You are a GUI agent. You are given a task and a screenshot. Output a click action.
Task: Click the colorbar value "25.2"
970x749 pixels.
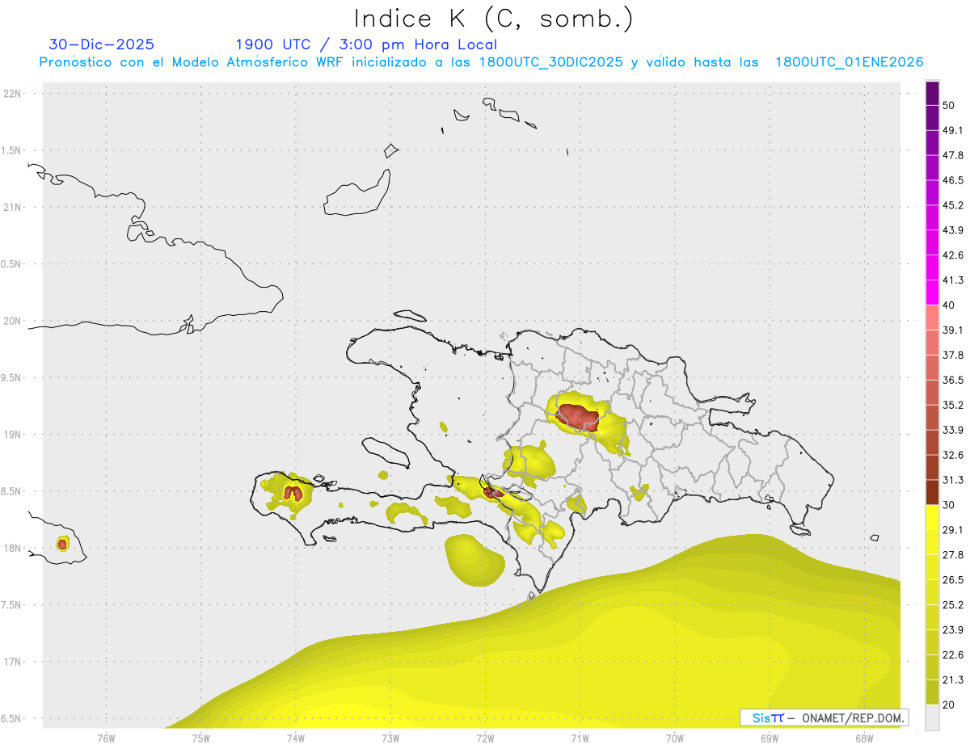tap(953, 604)
